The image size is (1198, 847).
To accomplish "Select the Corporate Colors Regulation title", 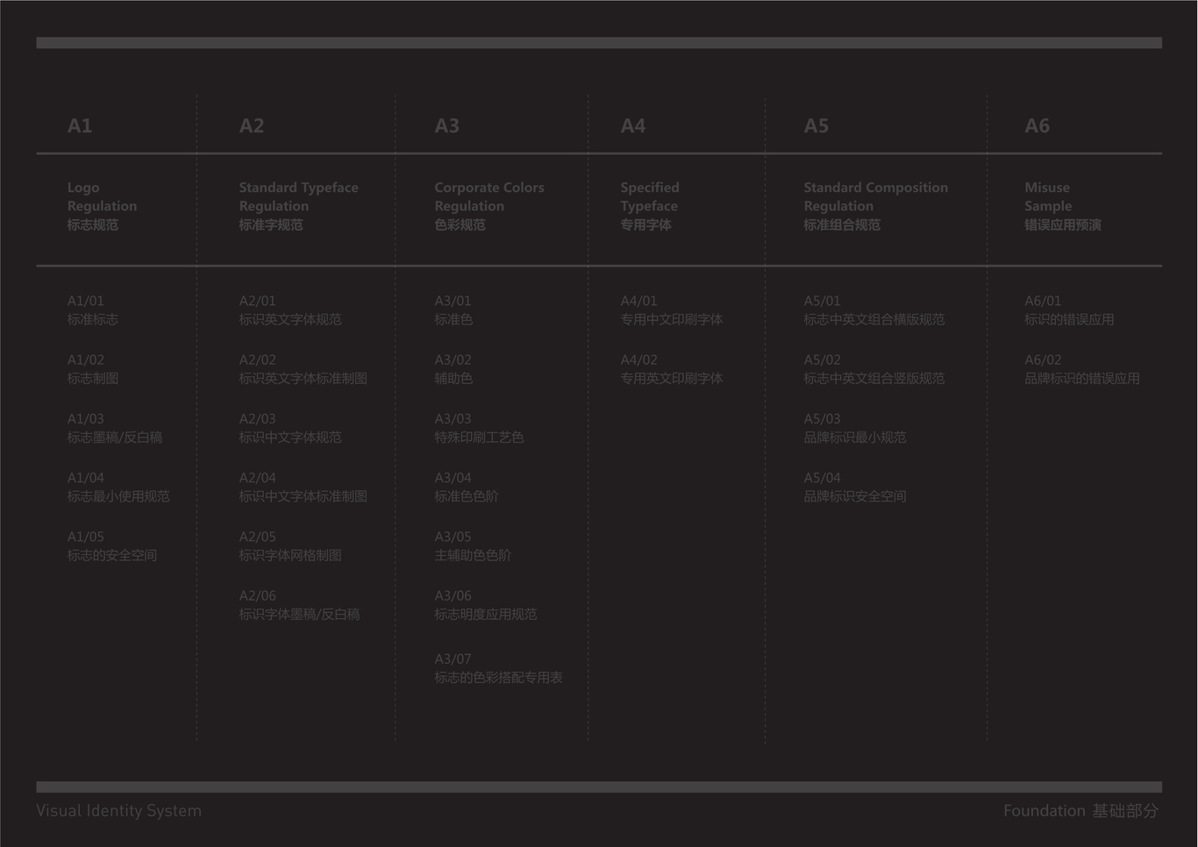I will 489,206.
